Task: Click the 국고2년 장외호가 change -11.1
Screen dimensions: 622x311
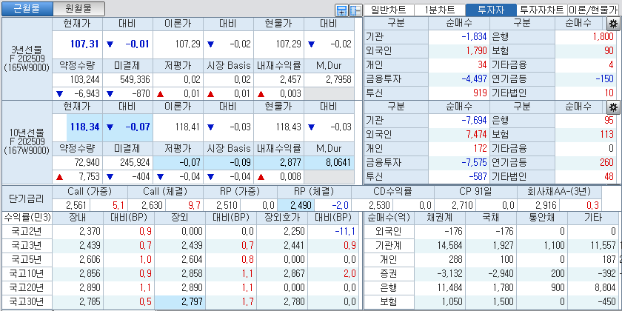Action: tap(332, 232)
